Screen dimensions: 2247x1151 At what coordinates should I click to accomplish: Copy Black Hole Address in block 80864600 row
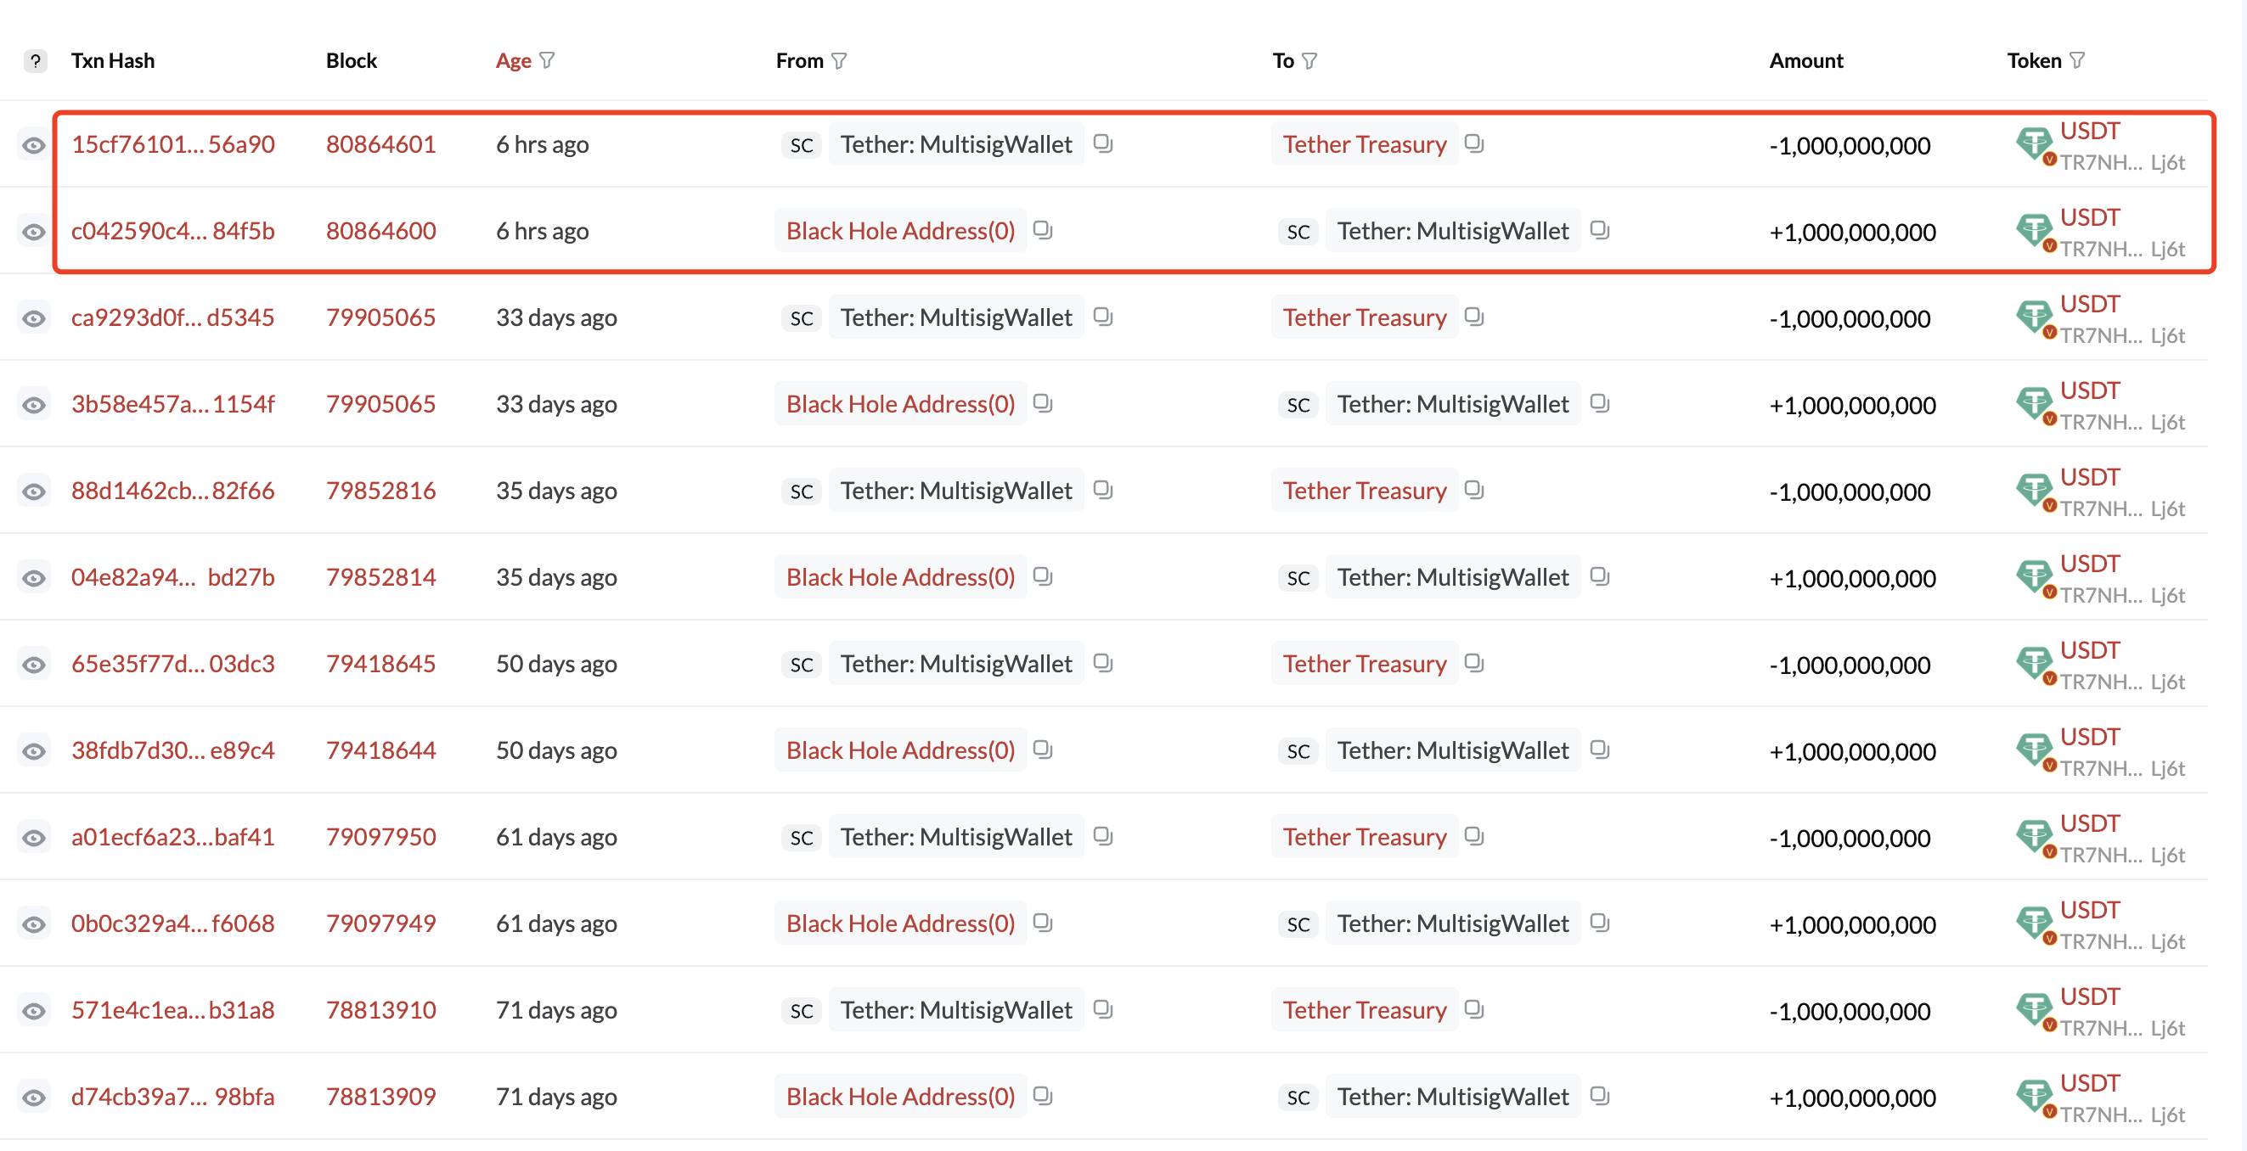(1042, 230)
